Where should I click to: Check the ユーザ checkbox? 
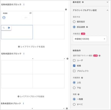pyautogui.click(x=74, y=60)
